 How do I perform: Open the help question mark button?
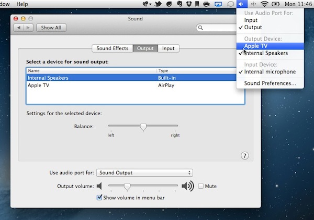click(245, 155)
